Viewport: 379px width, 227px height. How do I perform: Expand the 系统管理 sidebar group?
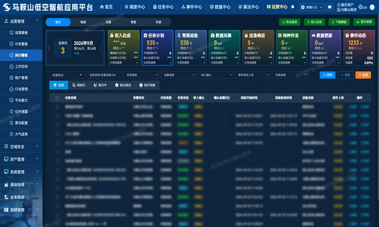click(x=21, y=172)
